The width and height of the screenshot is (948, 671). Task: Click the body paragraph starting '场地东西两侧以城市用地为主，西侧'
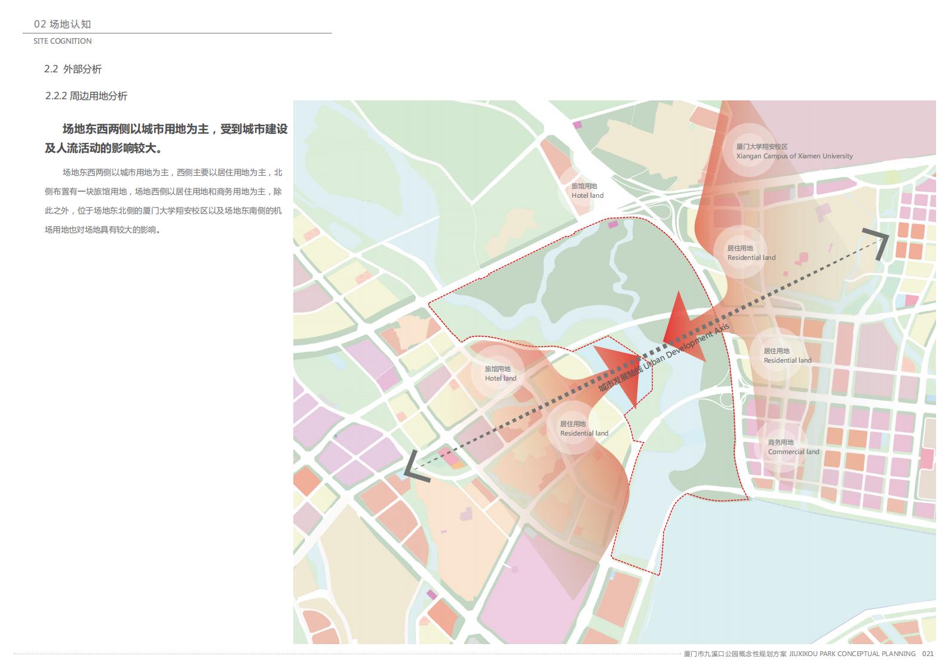click(163, 201)
